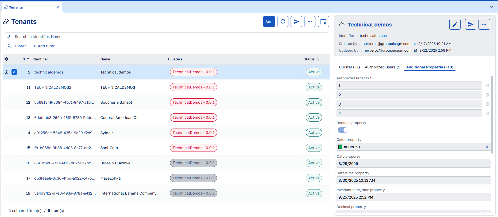Delete authorized tenant entry 1 with trash icon
This screenshot has width=498, height=217.
487,86
